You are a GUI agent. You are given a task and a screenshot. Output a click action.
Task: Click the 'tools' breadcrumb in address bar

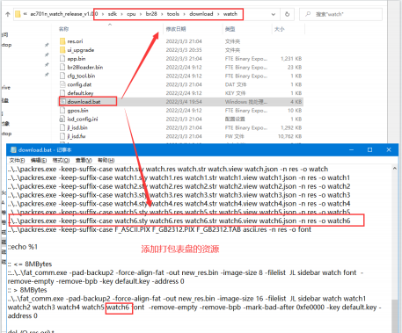[x=173, y=14]
